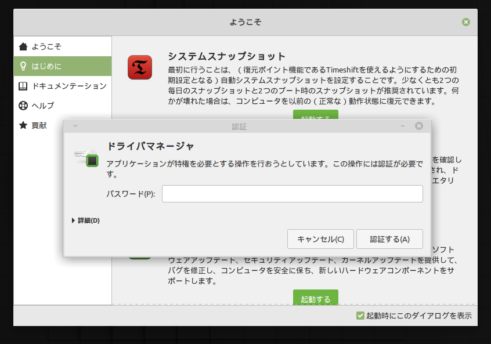Select the はじめに sidebar item
The width and height of the screenshot is (491, 344).
63,66
